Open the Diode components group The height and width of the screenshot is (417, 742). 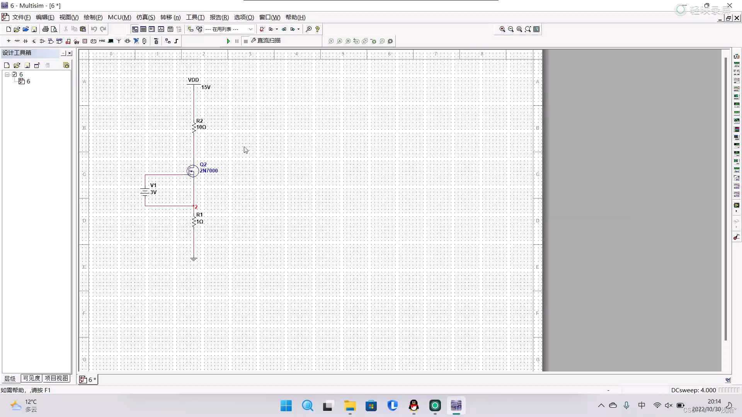click(26, 41)
